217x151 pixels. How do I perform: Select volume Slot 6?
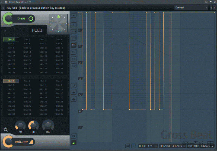coord(27,85)
